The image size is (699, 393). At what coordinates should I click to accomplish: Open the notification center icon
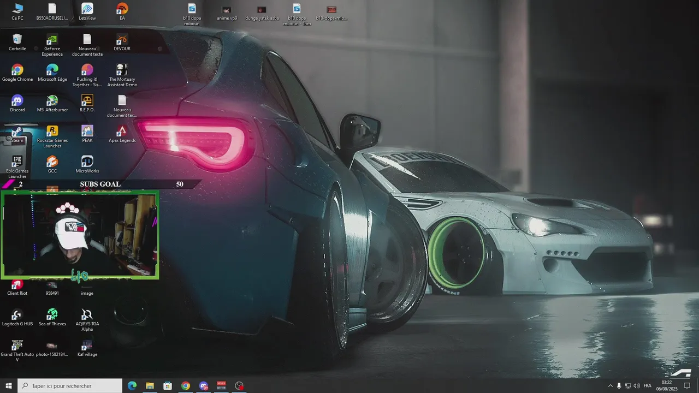tap(688, 386)
